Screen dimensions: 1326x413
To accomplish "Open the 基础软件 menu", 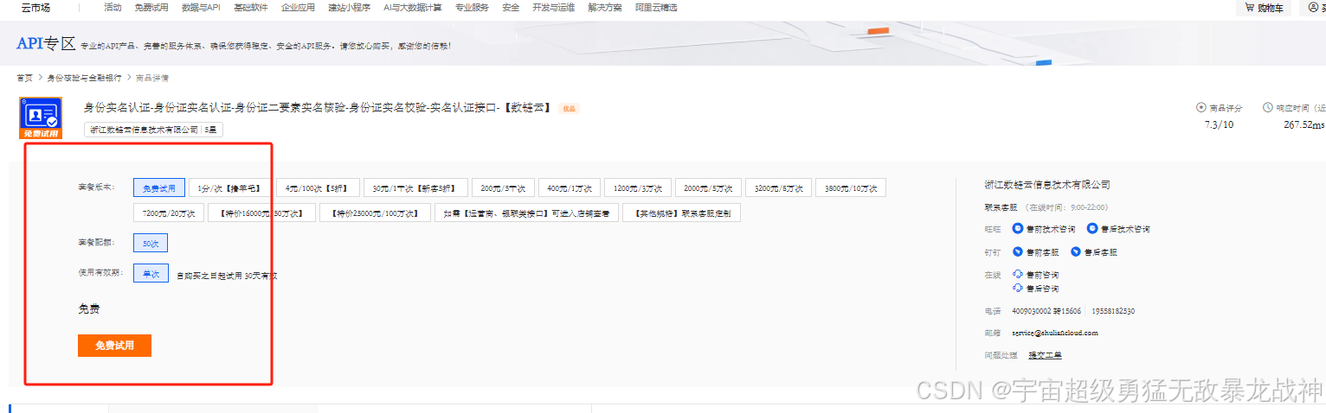I will [x=250, y=8].
